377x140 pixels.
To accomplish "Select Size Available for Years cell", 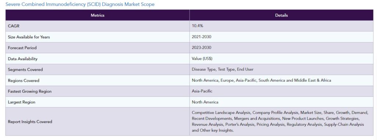I will (97, 37).
